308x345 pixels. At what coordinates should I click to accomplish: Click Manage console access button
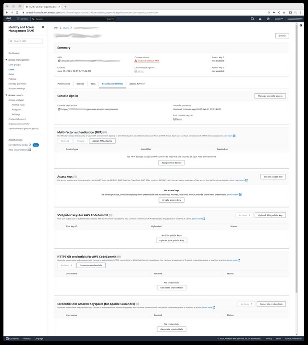(x=270, y=96)
